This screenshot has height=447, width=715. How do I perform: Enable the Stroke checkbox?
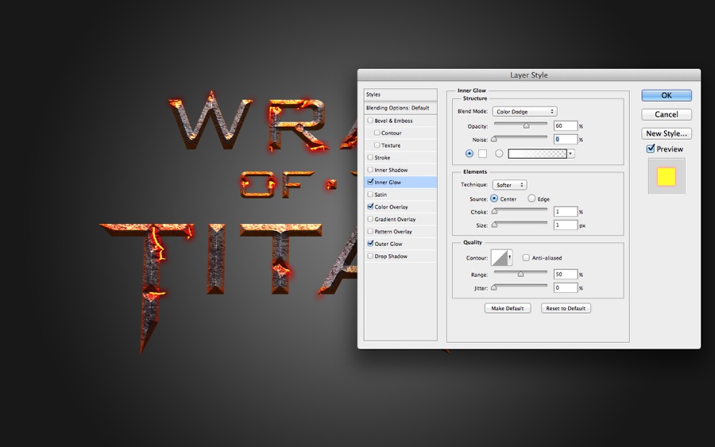[370, 157]
